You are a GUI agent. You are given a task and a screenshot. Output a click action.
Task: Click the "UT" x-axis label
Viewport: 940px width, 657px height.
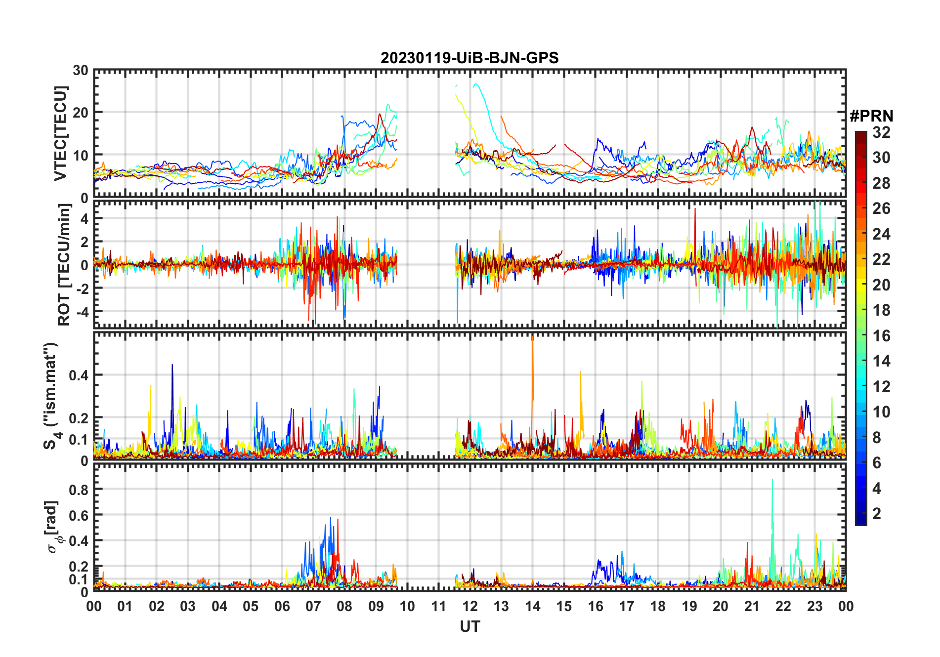tap(470, 627)
